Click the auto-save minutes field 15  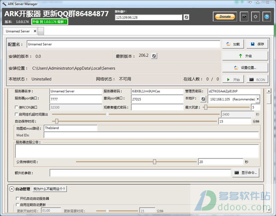pos(235,121)
